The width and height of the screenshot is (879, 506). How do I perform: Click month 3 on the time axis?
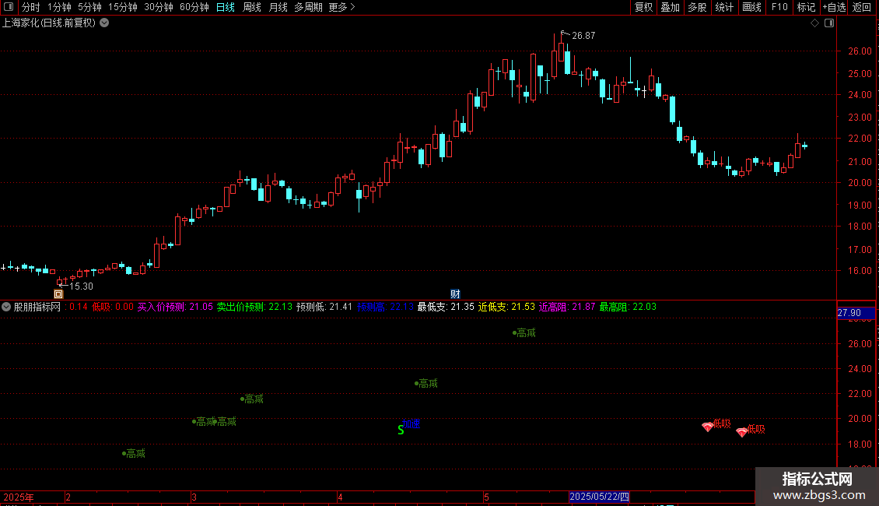(x=194, y=497)
